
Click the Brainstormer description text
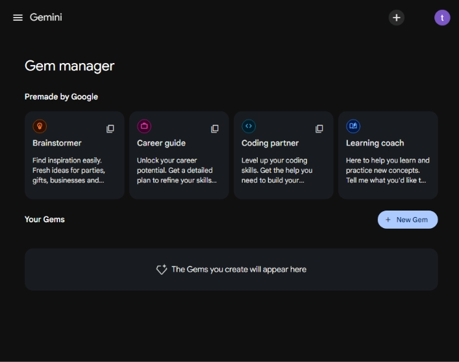coord(69,170)
